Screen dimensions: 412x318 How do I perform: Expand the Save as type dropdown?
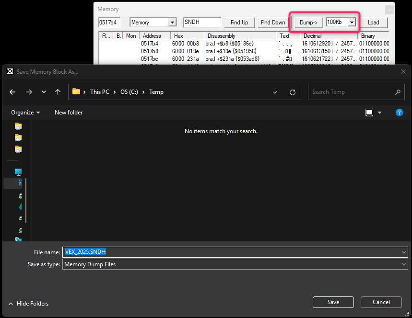pos(403,264)
